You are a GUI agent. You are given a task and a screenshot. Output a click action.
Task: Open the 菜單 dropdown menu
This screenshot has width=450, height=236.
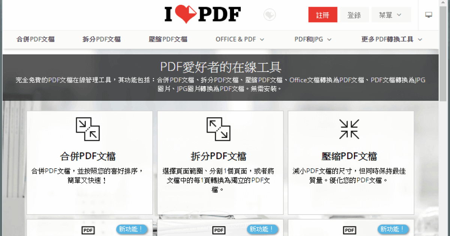coord(391,15)
